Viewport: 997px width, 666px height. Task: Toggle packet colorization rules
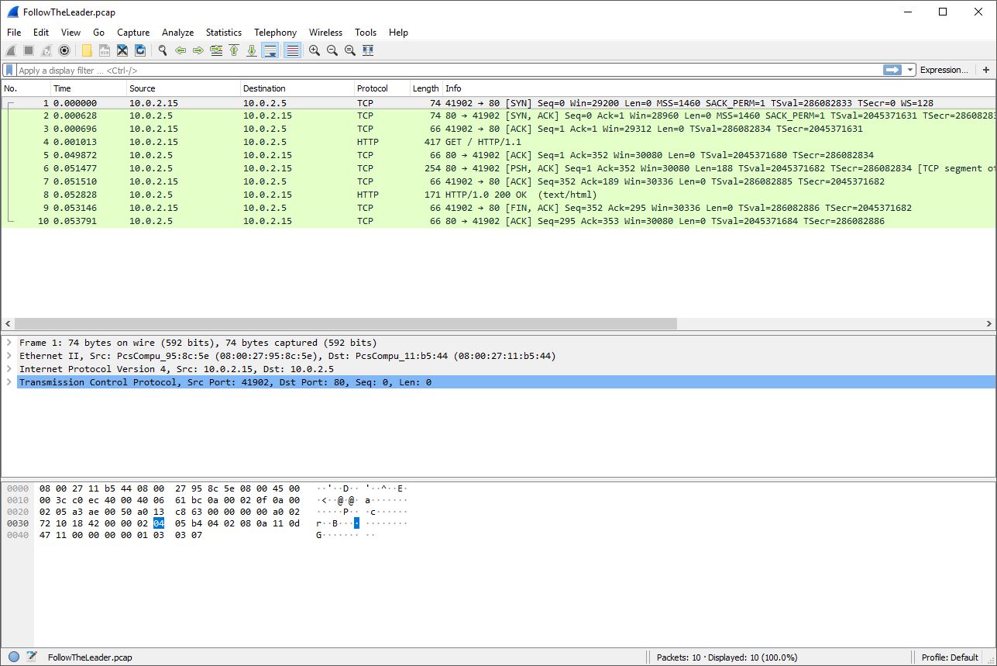(x=292, y=50)
